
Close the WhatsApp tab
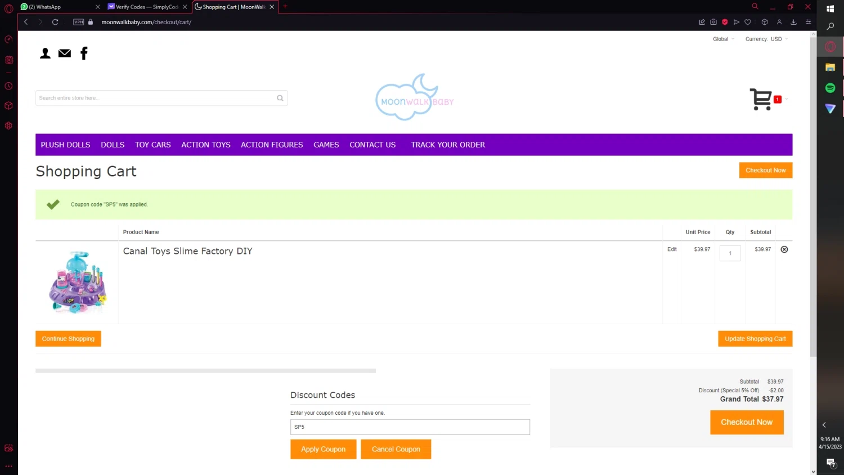coord(97,7)
